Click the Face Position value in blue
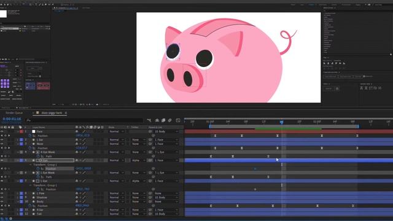Viewport: 393px width, 221px height. (82, 136)
